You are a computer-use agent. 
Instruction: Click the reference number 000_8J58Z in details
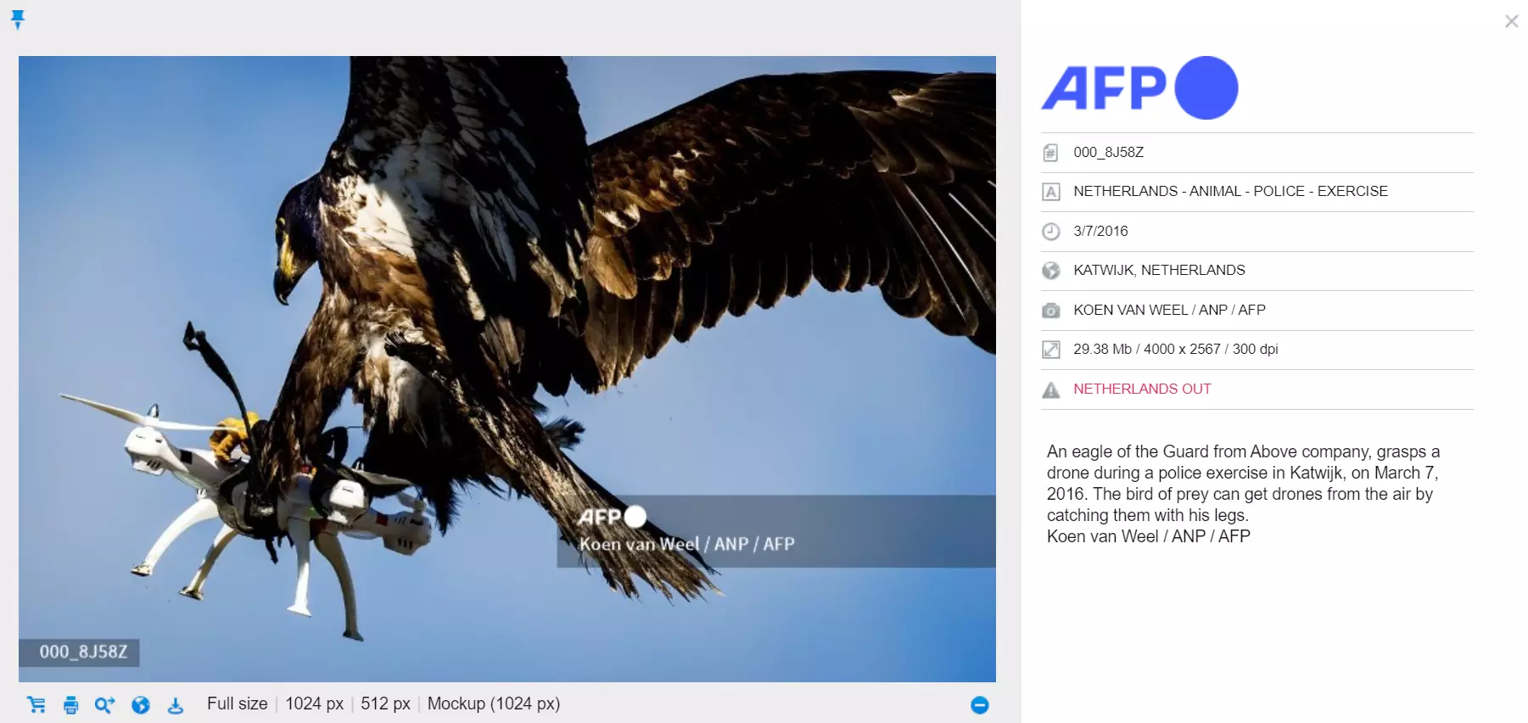coord(1108,152)
